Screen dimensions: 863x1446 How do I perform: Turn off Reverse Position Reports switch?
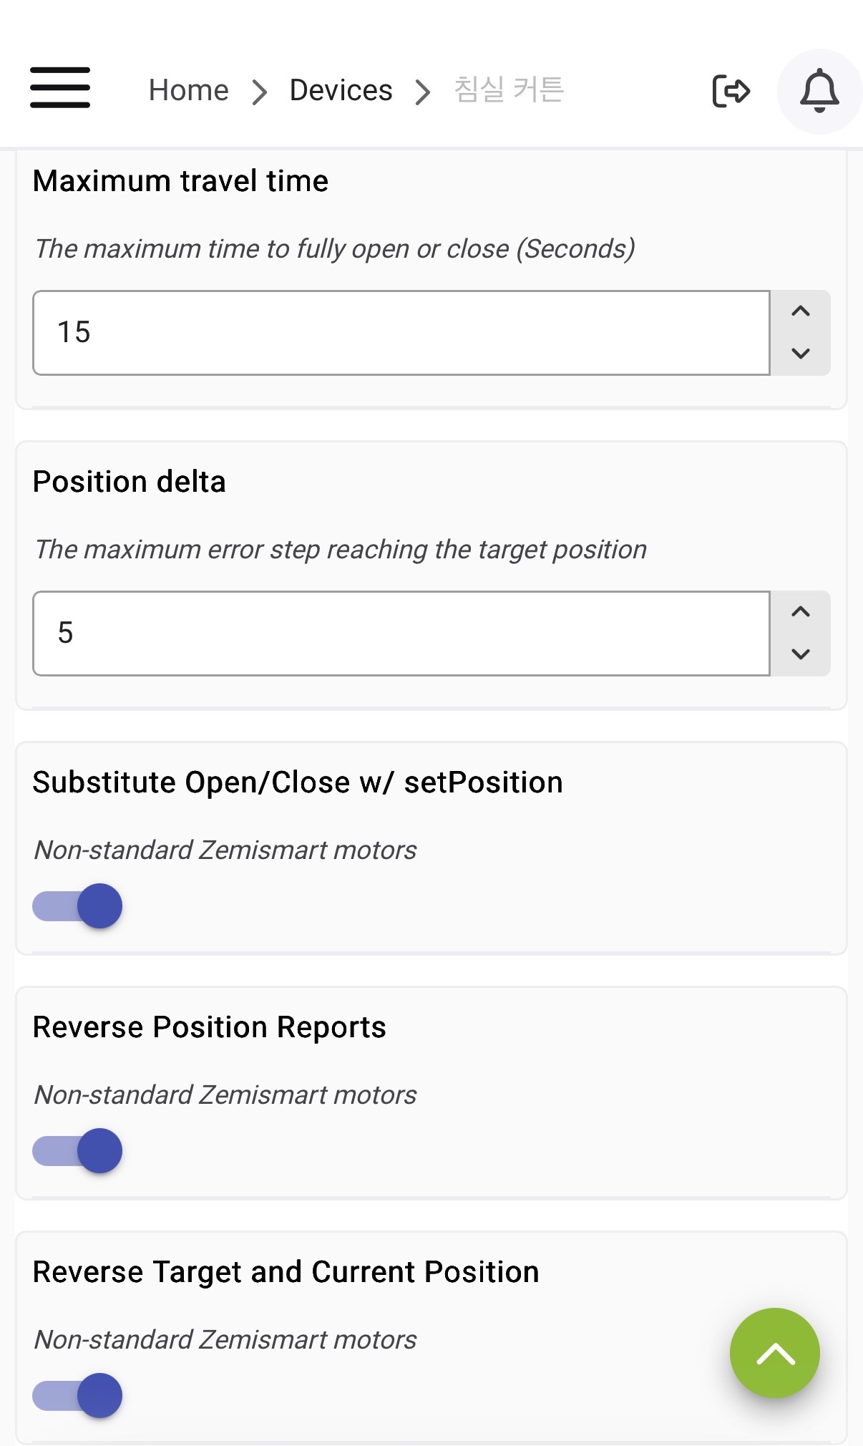coord(77,1151)
